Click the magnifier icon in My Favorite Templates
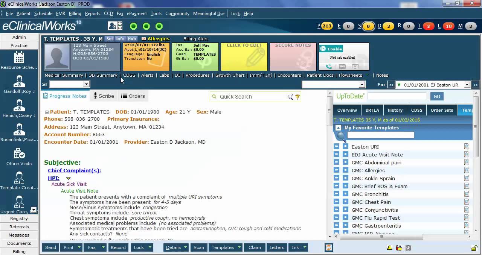Viewport: 482px width, 255px height. 341,136
